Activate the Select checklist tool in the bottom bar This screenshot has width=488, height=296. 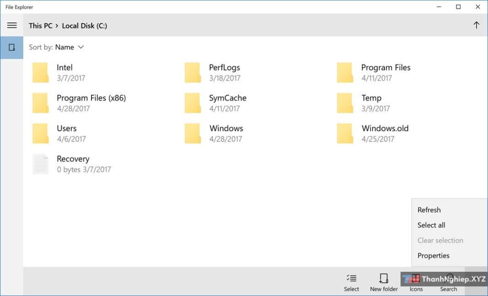pyautogui.click(x=351, y=282)
